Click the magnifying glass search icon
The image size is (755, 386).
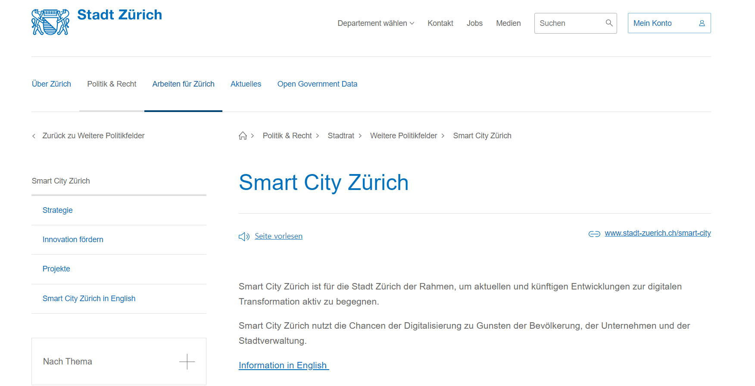(609, 23)
